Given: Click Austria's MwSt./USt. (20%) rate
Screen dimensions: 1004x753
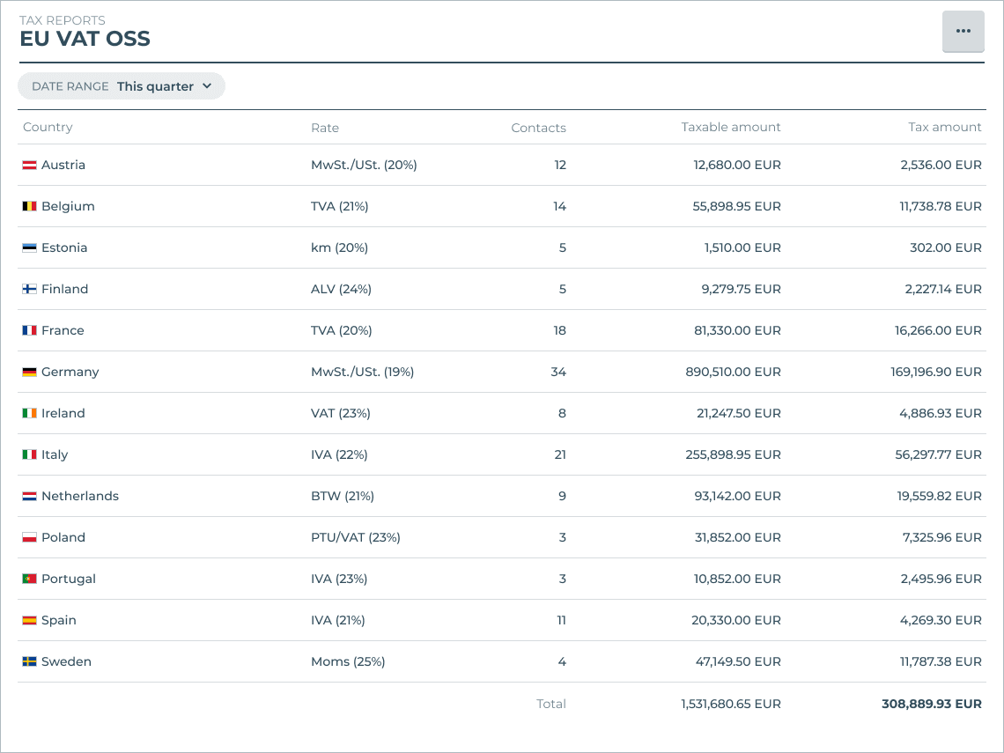Looking at the screenshot, I should coord(365,166).
